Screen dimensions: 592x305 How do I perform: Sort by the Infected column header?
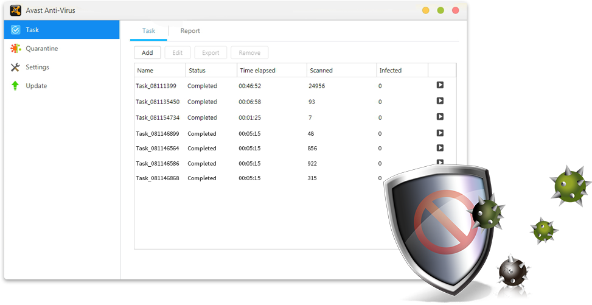pos(402,70)
